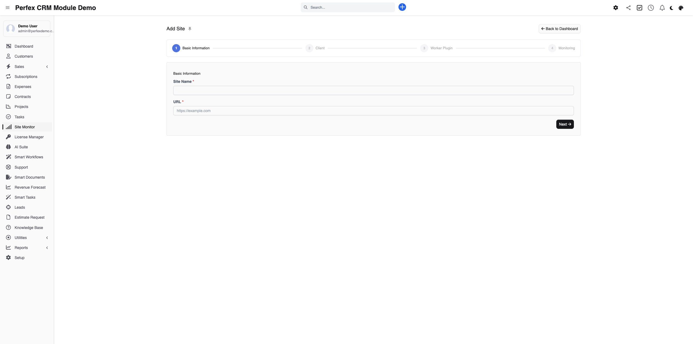Expand the Reports submenu chevron
The height and width of the screenshot is (344, 693).
coord(47,248)
